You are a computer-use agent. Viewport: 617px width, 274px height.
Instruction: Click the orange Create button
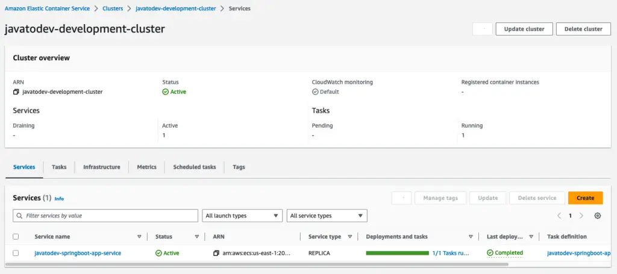coord(585,198)
